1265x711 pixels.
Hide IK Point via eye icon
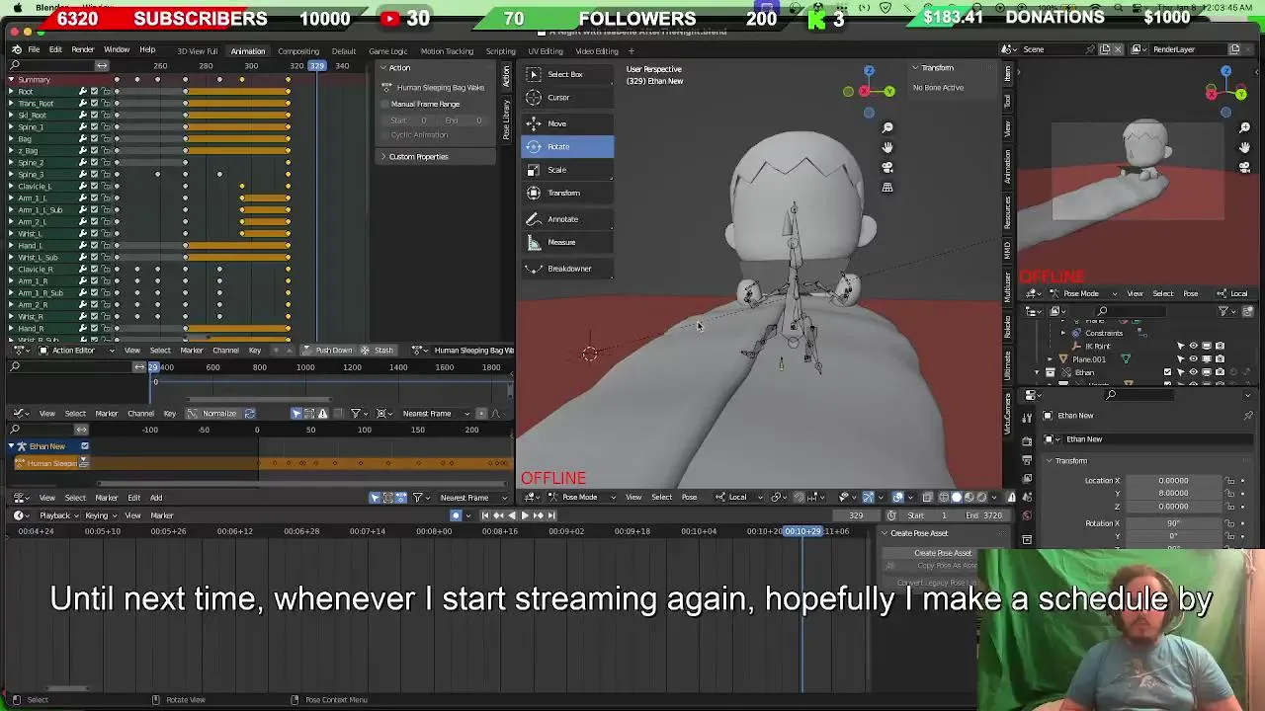[1194, 347]
